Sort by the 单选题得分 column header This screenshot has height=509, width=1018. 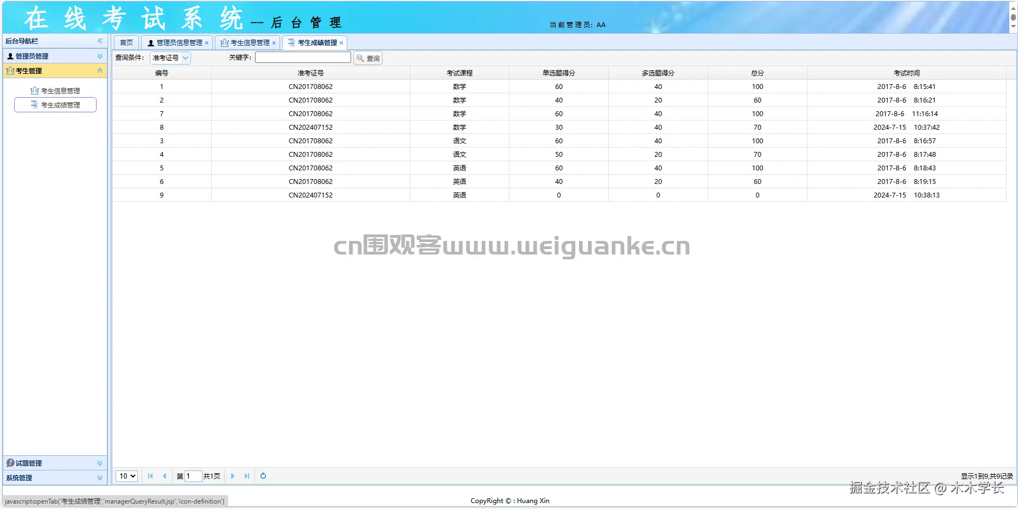(559, 73)
